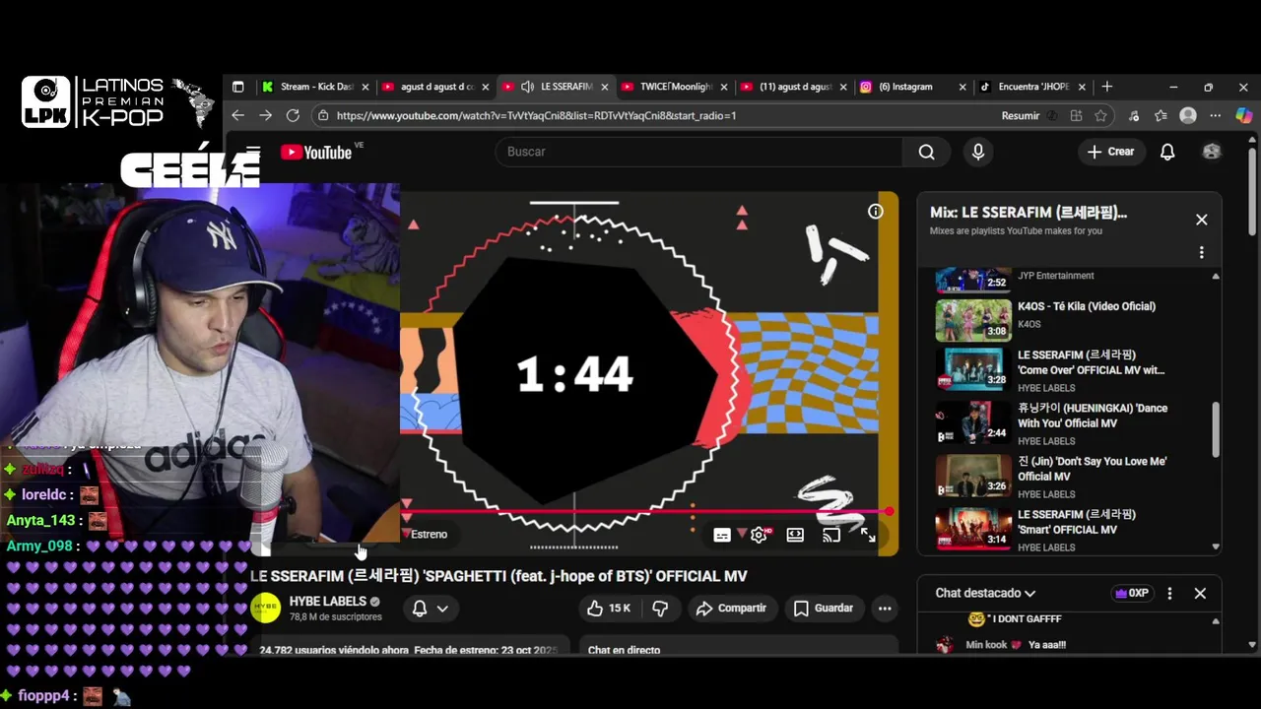Open live chat three-dot options menu
The image size is (1261, 709).
(1169, 594)
